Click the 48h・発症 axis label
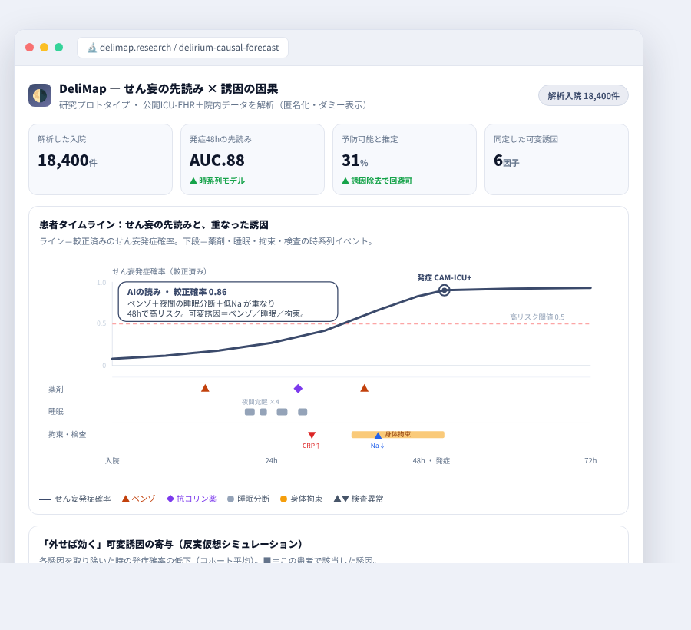Image resolution: width=691 pixels, height=630 pixels. [431, 461]
